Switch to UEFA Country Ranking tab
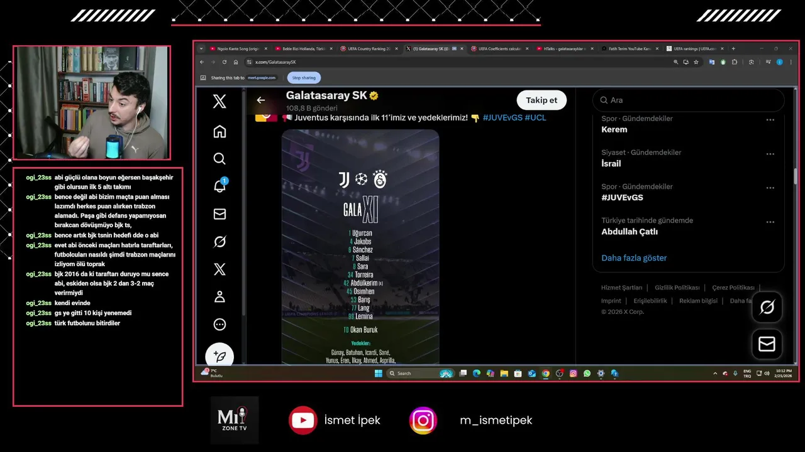The width and height of the screenshot is (805, 452). (x=369, y=48)
